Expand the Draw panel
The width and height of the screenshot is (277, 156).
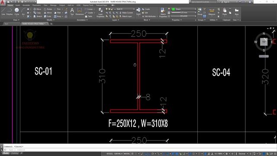pyautogui.click(x=16, y=20)
